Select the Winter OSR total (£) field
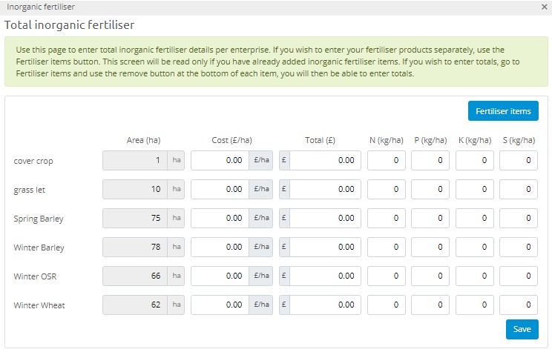Screen dimensions: 552x352 pyautogui.click(x=325, y=276)
